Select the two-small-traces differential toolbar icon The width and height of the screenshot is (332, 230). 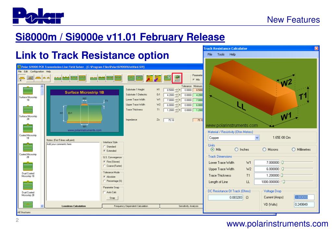[46, 78]
